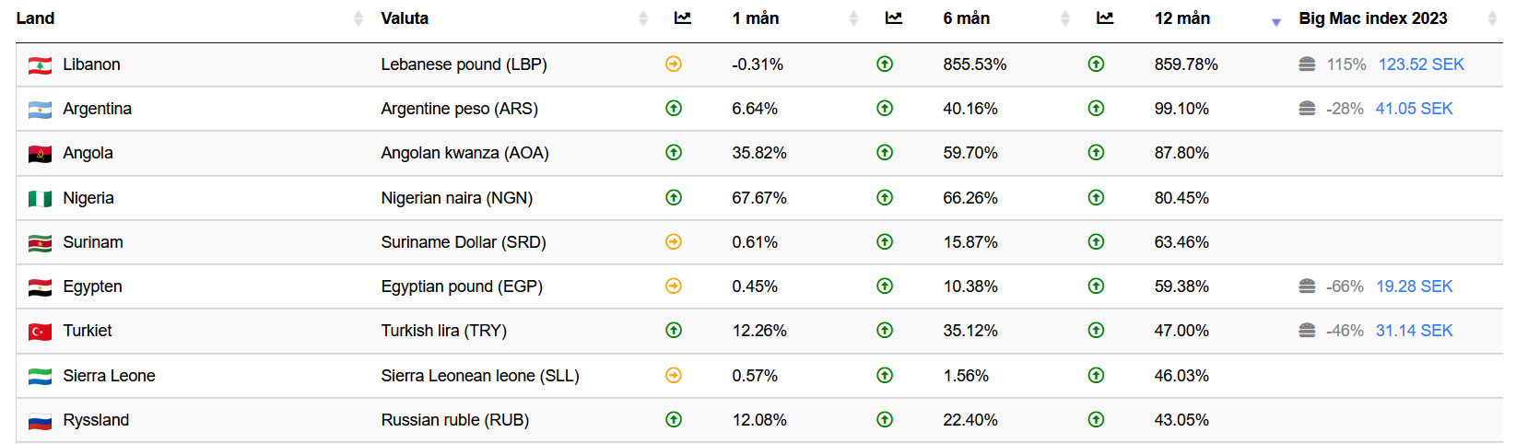Click the chart icon before 1 mån column
1516x444 pixels.
(x=683, y=18)
